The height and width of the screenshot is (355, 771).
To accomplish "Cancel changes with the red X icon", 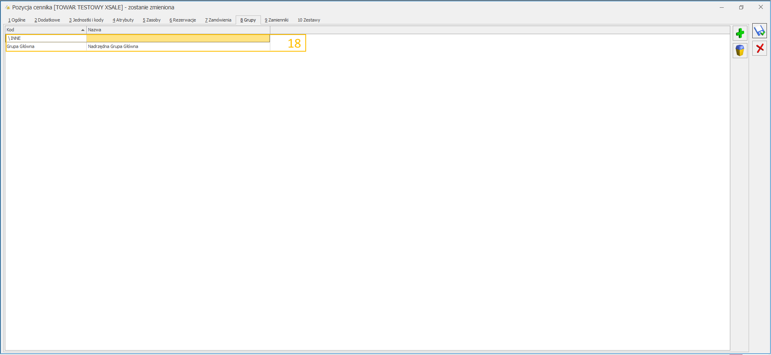I will click(759, 48).
